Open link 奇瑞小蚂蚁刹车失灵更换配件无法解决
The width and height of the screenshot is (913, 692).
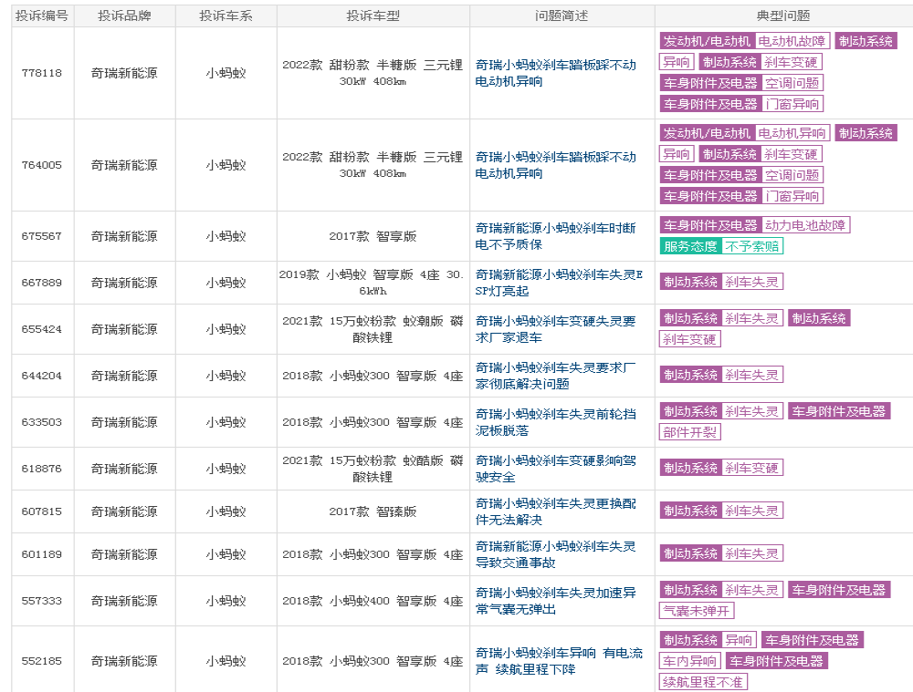pos(555,511)
